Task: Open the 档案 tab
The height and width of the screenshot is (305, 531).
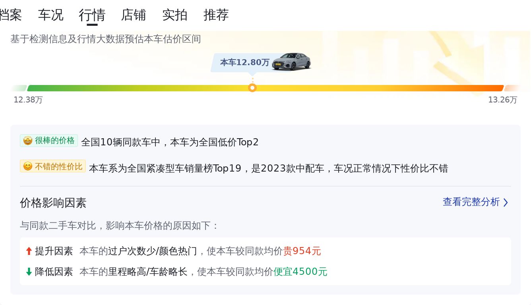Action: (10, 15)
